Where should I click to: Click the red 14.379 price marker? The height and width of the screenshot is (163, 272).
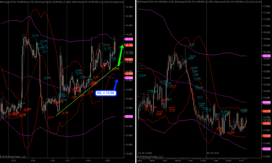click(266, 111)
